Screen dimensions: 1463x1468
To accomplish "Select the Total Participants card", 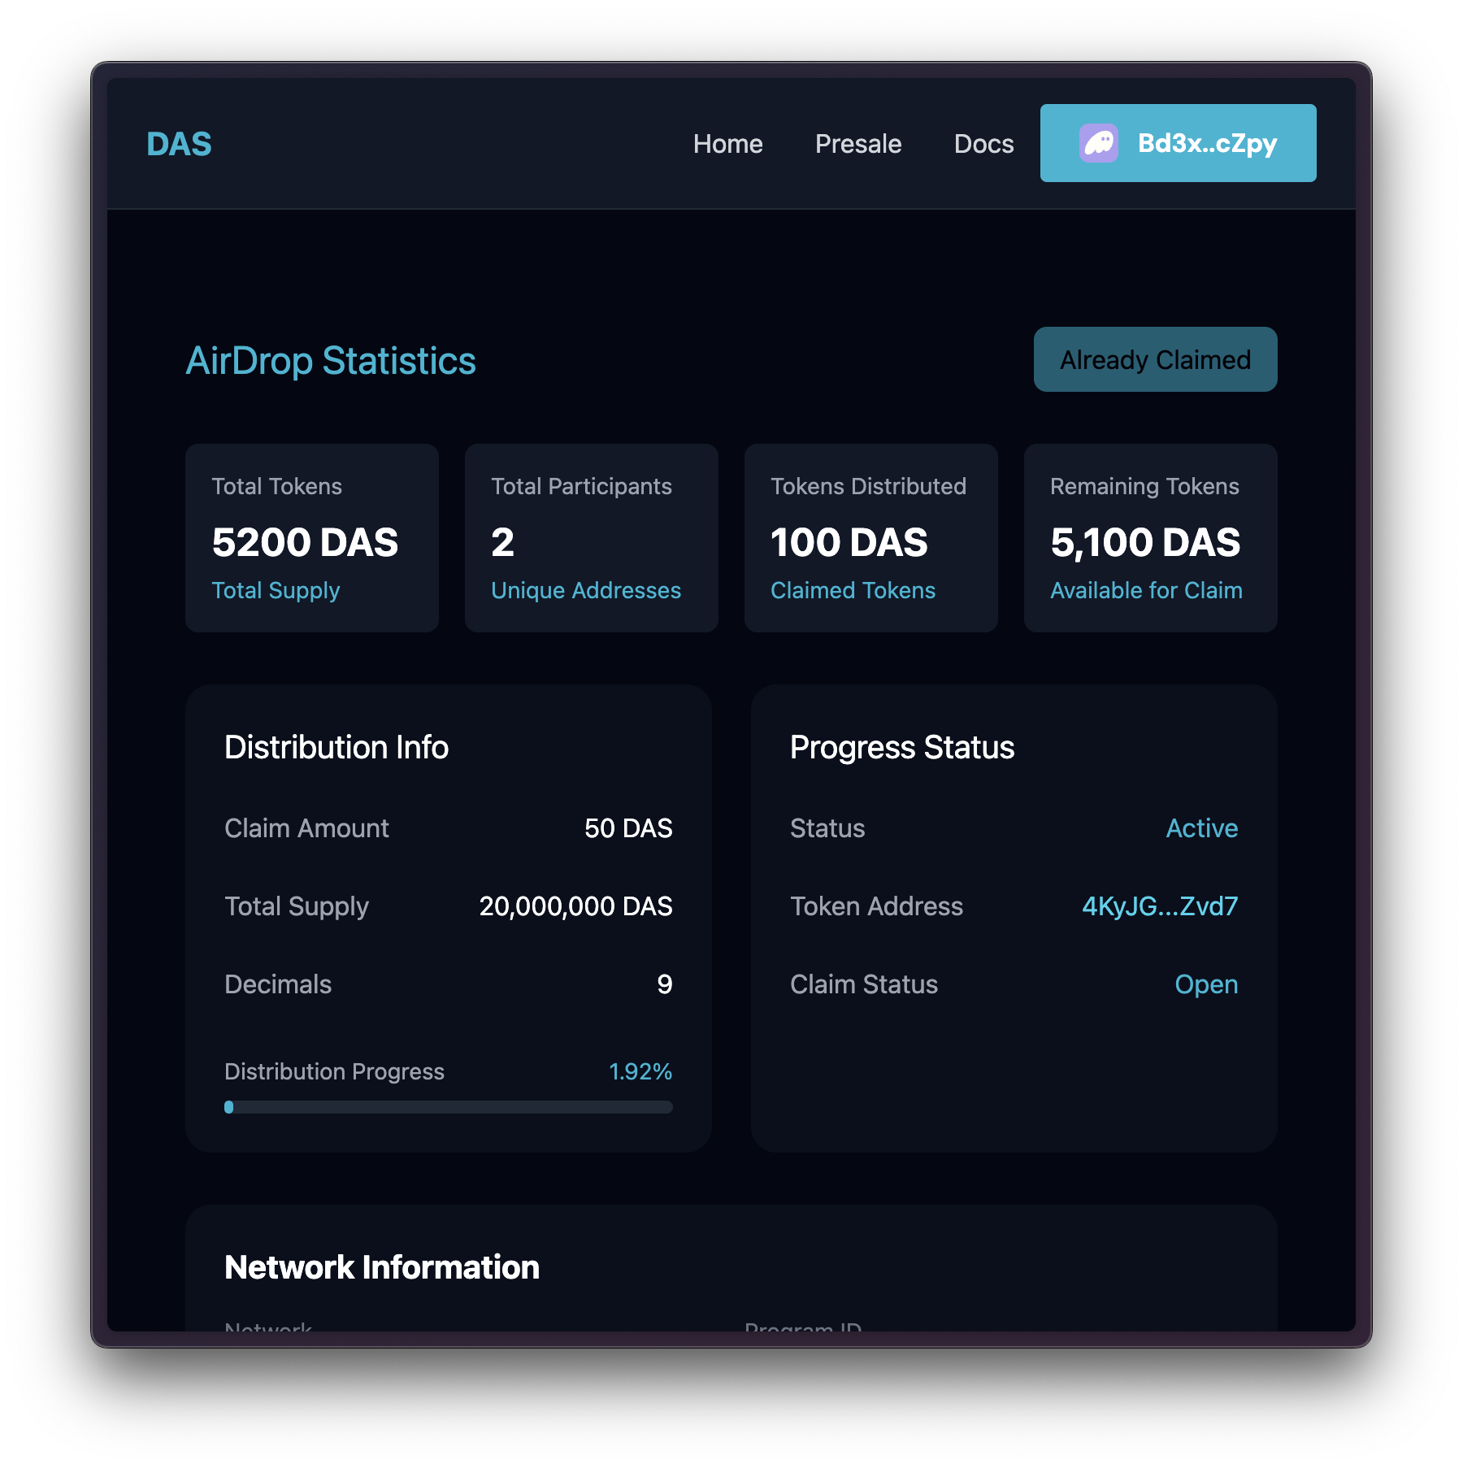I will click(591, 538).
